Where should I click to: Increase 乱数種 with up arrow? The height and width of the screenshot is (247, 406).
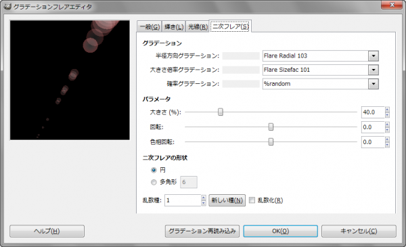coord(204,198)
